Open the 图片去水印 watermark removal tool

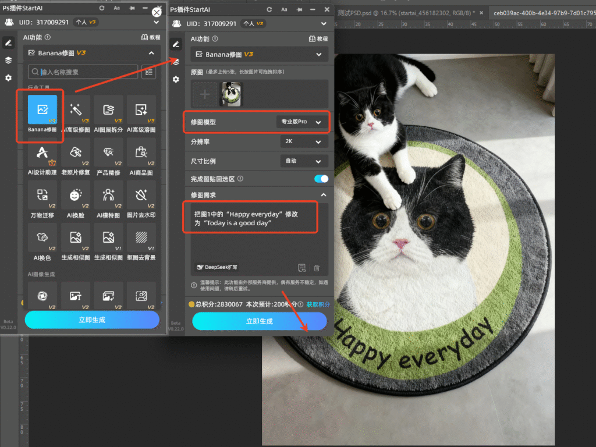[141, 196]
